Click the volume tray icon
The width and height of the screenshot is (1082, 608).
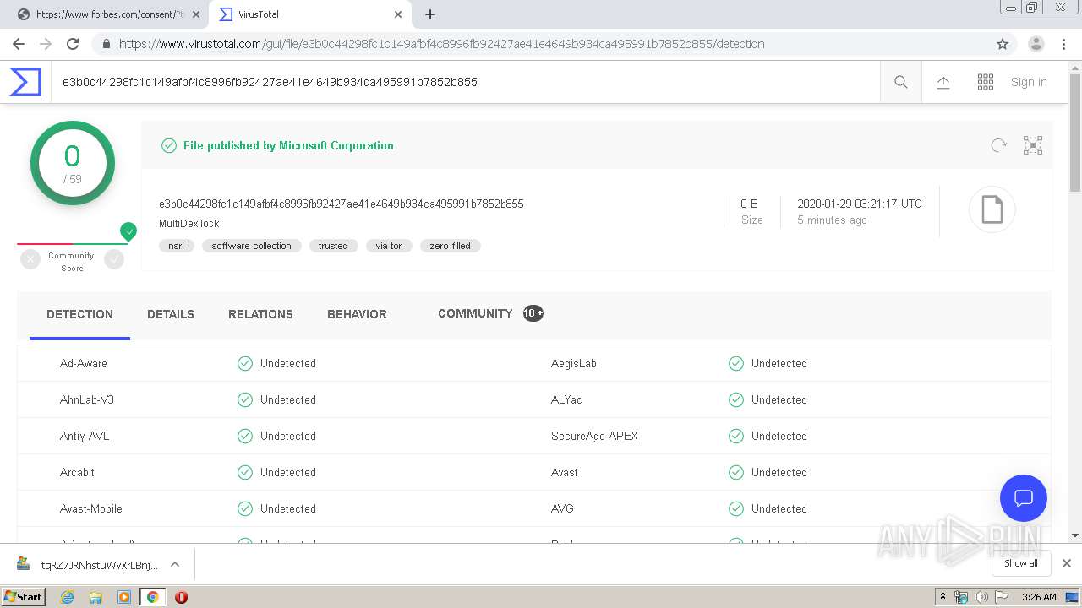(x=981, y=597)
